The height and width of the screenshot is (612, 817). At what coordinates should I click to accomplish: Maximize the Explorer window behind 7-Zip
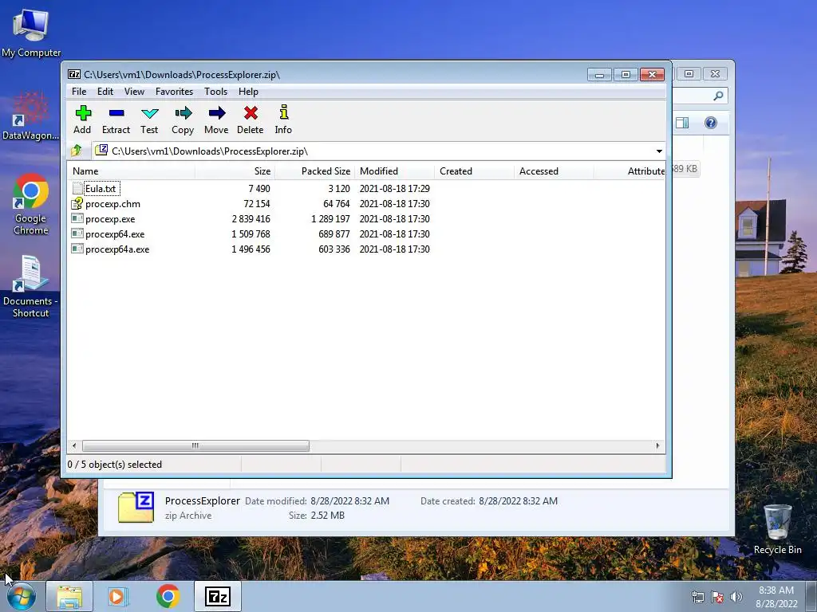click(x=689, y=74)
